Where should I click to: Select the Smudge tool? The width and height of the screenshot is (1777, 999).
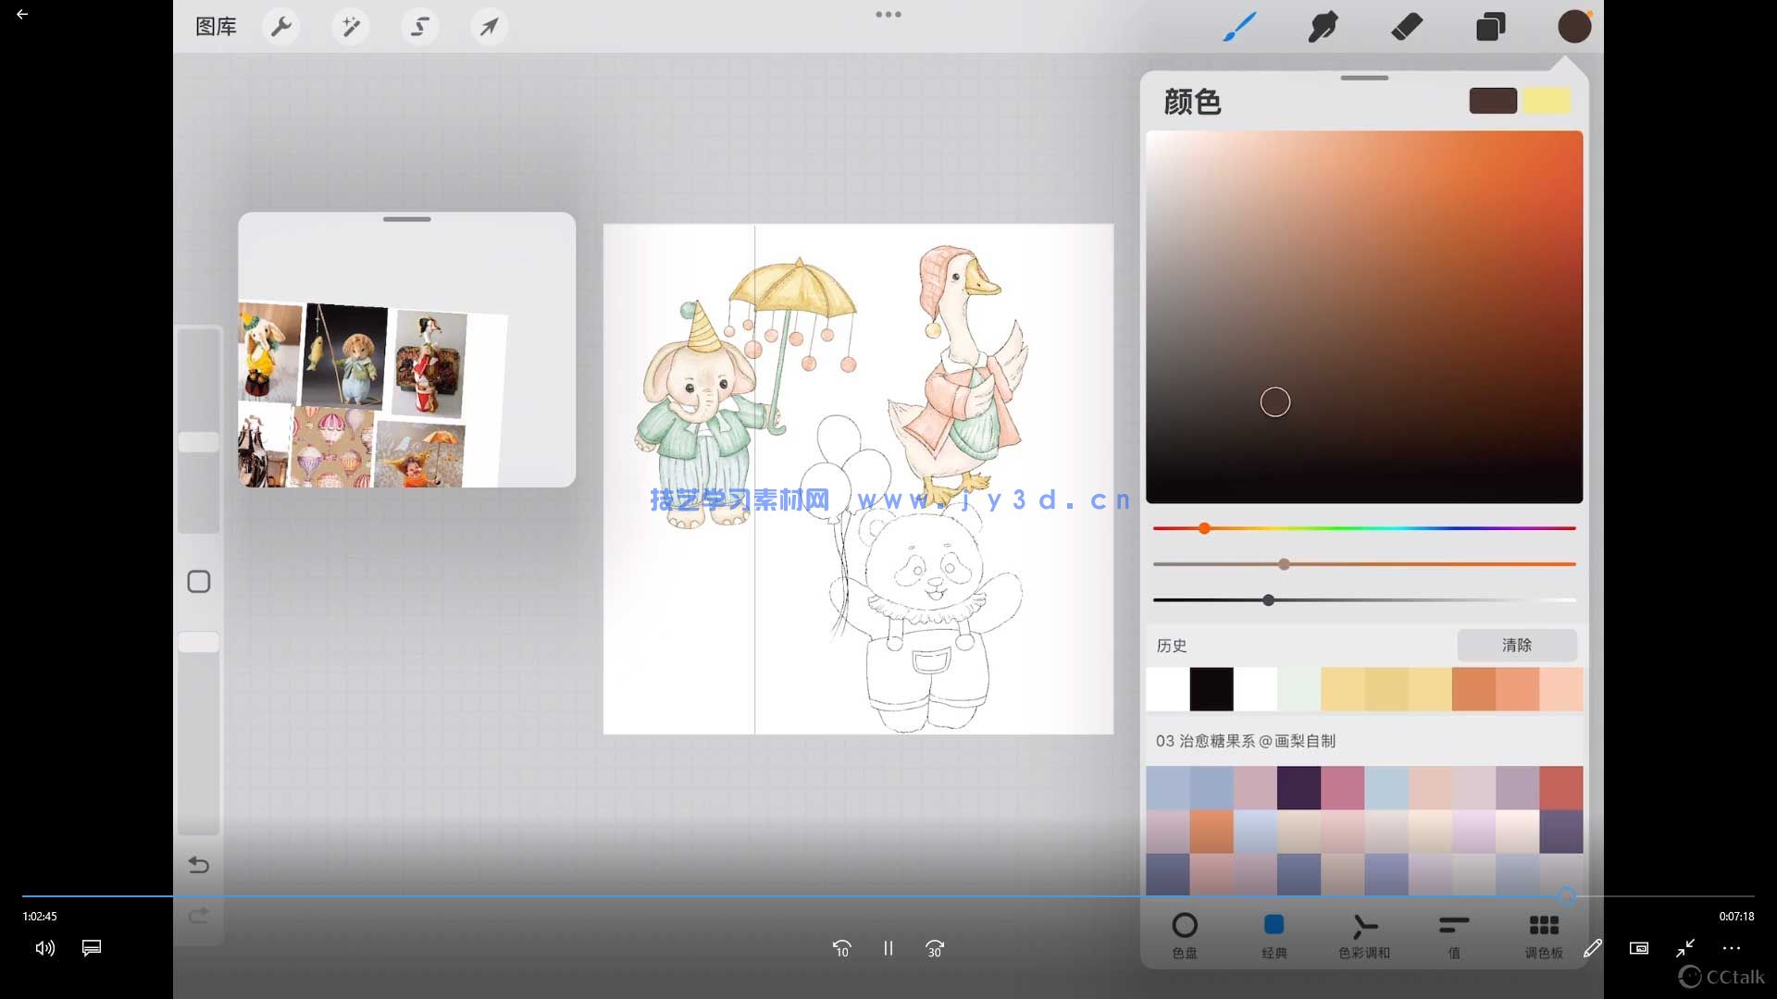tap(1323, 27)
